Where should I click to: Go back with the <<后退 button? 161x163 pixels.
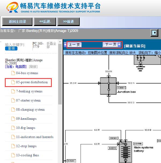(45, 22)
